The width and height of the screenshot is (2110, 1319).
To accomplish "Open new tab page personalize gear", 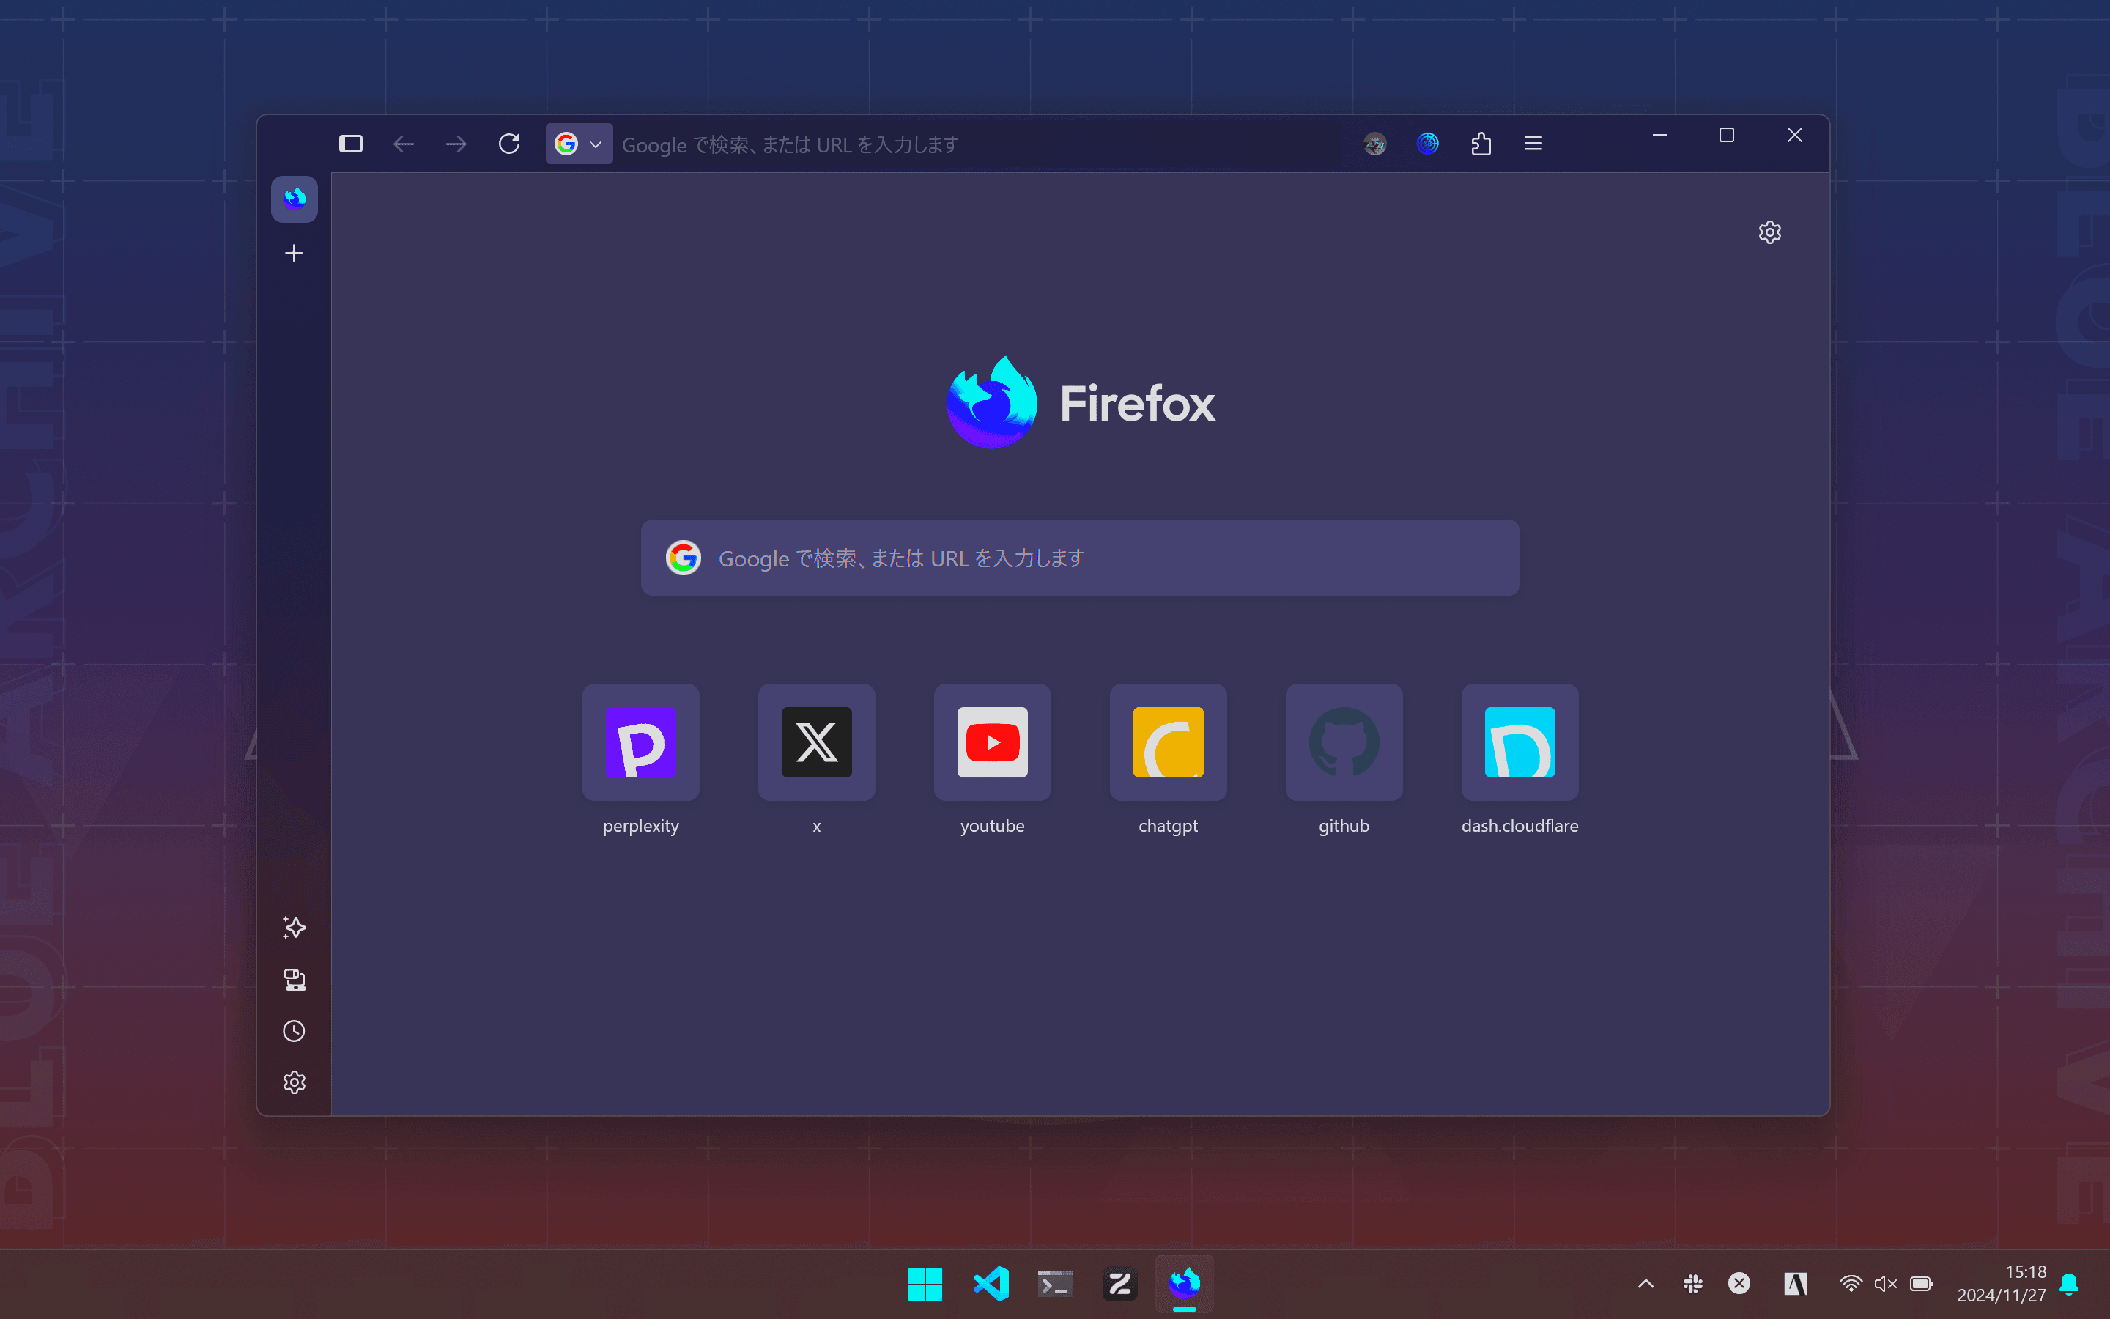I will [x=1770, y=232].
